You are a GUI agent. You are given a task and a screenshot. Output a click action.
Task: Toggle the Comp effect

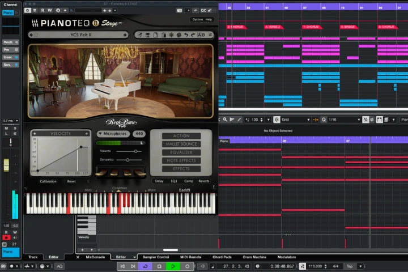point(189,181)
